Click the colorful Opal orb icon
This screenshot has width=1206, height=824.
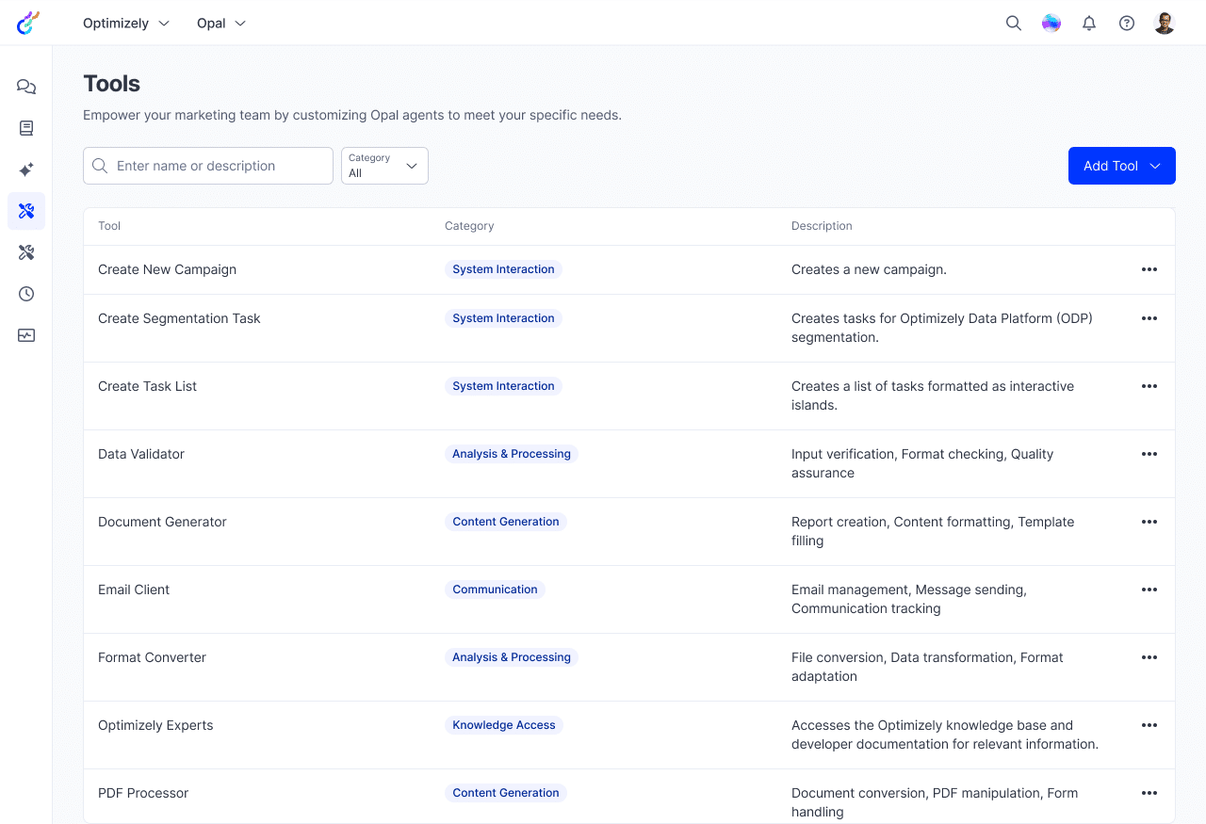pos(1051,24)
